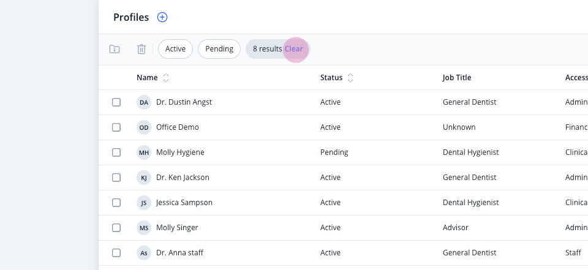This screenshot has width=588, height=270.
Task: Click Dental Hygienist for Jessica Sampson
Action: click(470, 203)
